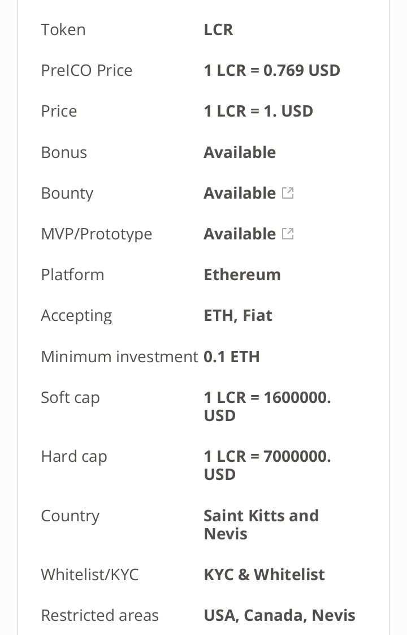Click the Token row label
Screen dimensions: 407x635
click(63, 29)
